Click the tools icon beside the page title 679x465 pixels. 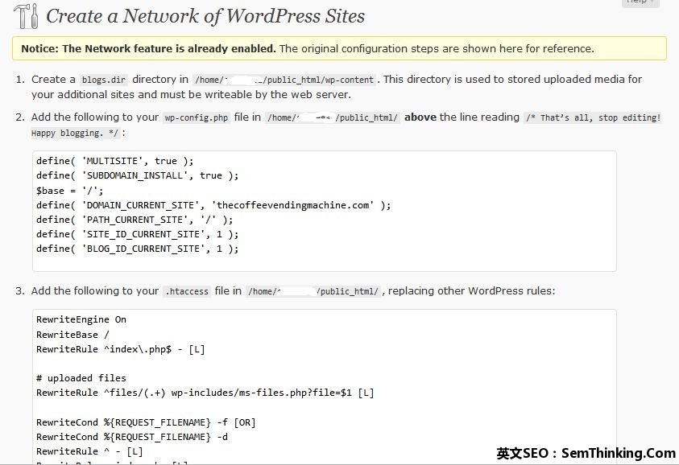tap(26, 16)
